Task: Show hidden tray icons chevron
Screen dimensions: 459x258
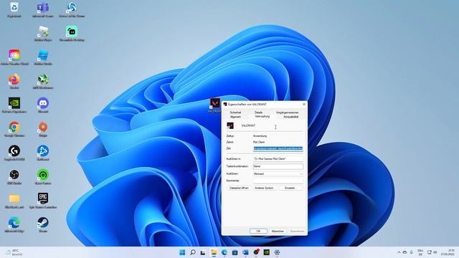Action: (x=399, y=252)
